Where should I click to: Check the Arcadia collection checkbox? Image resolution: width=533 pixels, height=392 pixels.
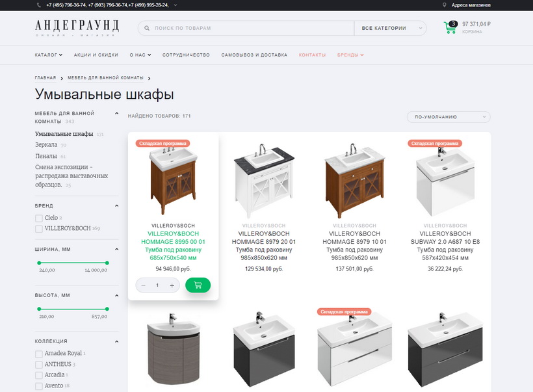39,375
